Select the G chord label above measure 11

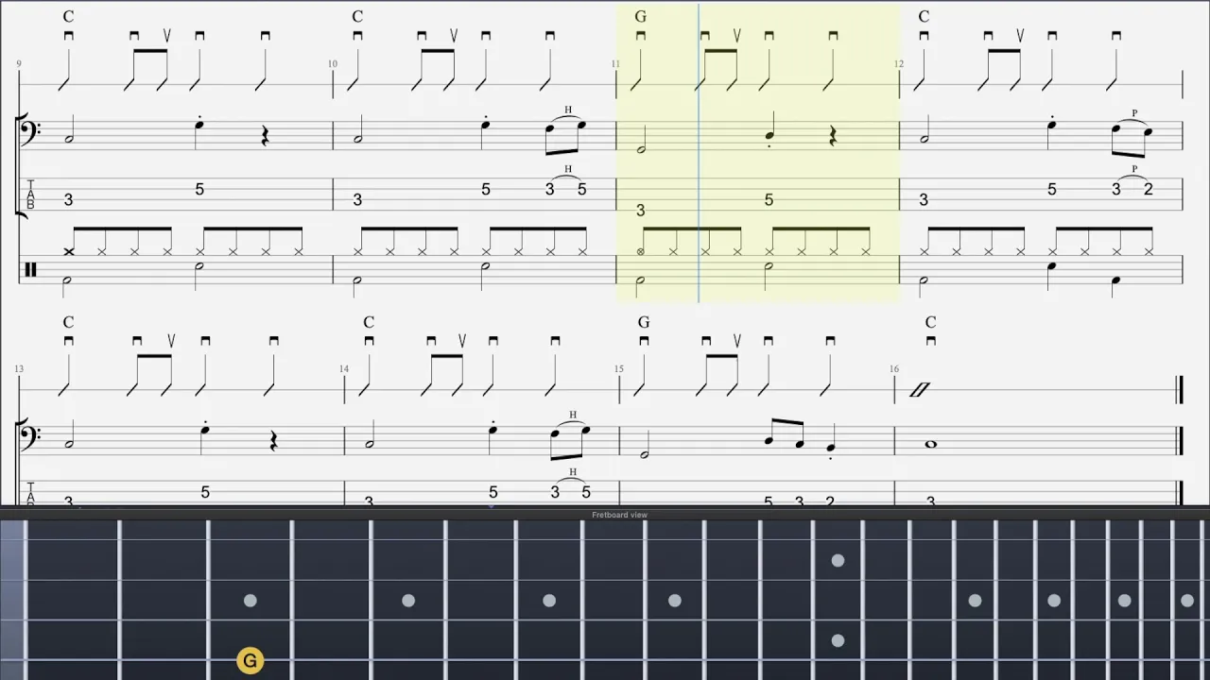[x=641, y=17]
